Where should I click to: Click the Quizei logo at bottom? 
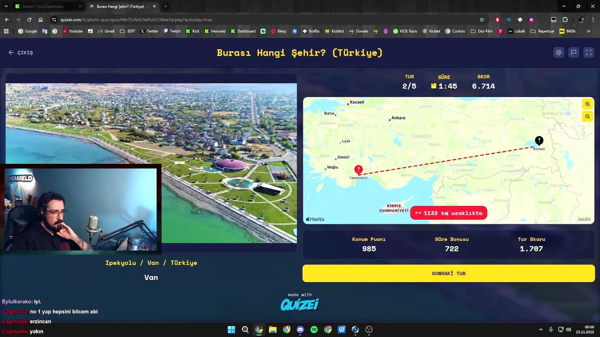point(300,305)
